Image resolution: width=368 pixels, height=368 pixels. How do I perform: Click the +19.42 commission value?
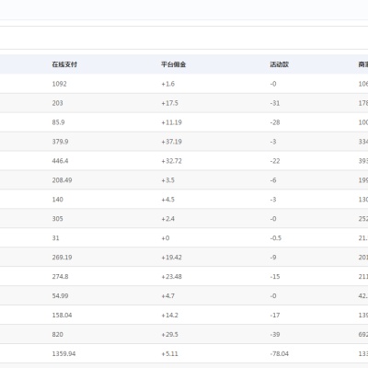pos(171,258)
